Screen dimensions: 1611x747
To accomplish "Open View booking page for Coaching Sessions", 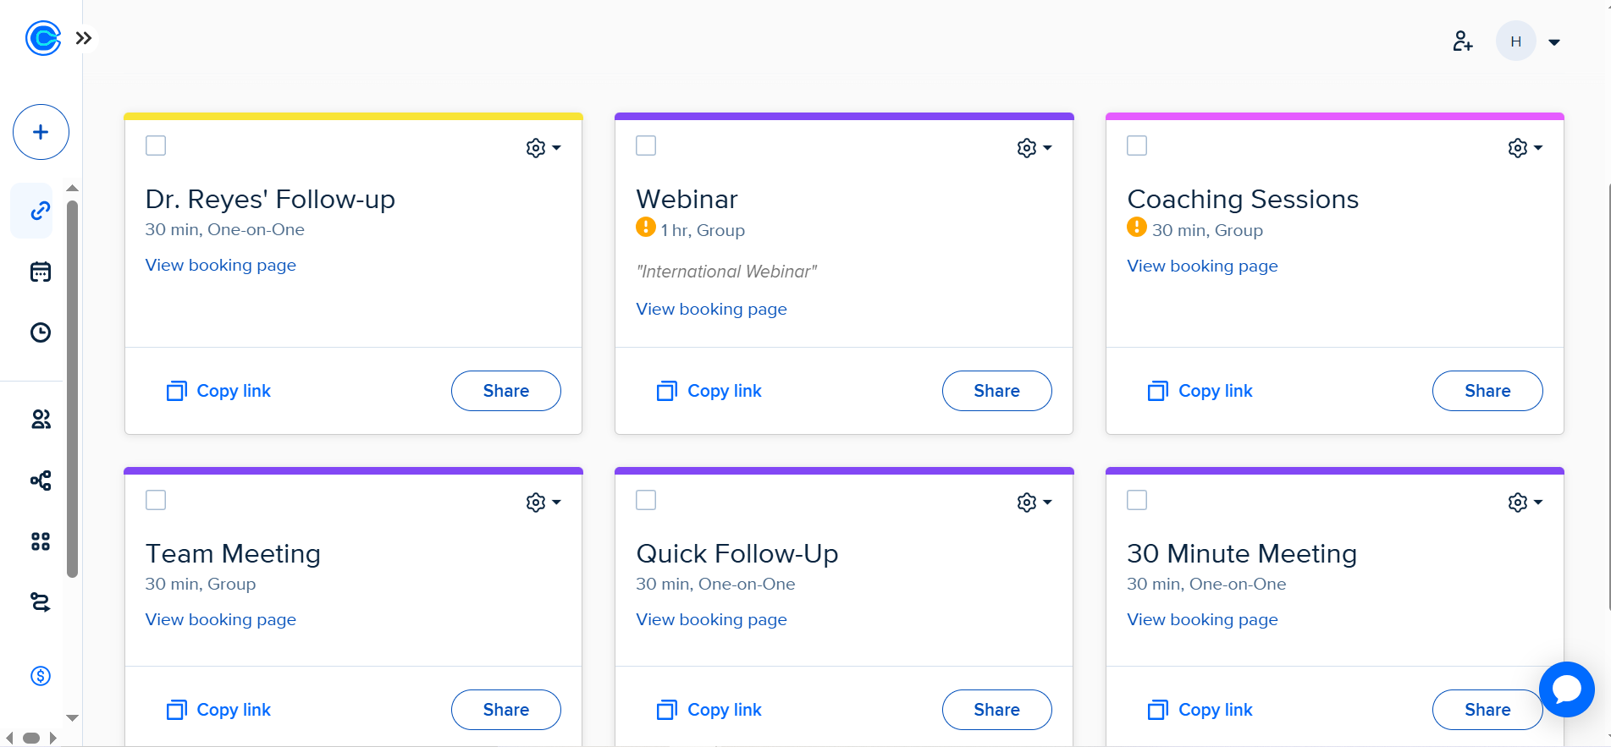I will pos(1202,266).
